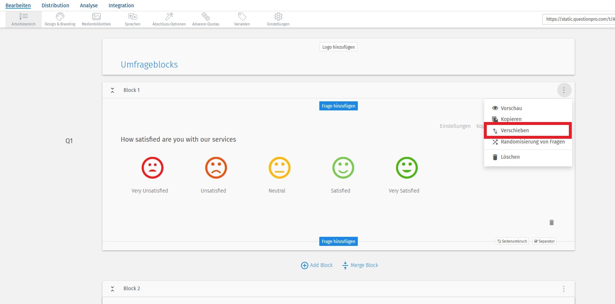Collapse Block 2 with its chevron

(x=113, y=289)
